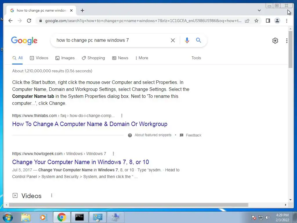
Task: Open options dots for thinlabs result
Action: pos(122,116)
